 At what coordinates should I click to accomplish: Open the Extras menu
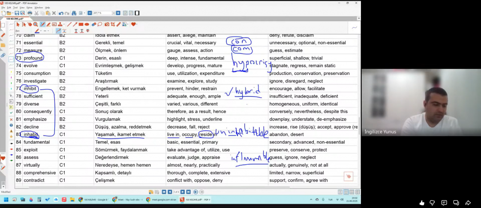(x=29, y=7)
